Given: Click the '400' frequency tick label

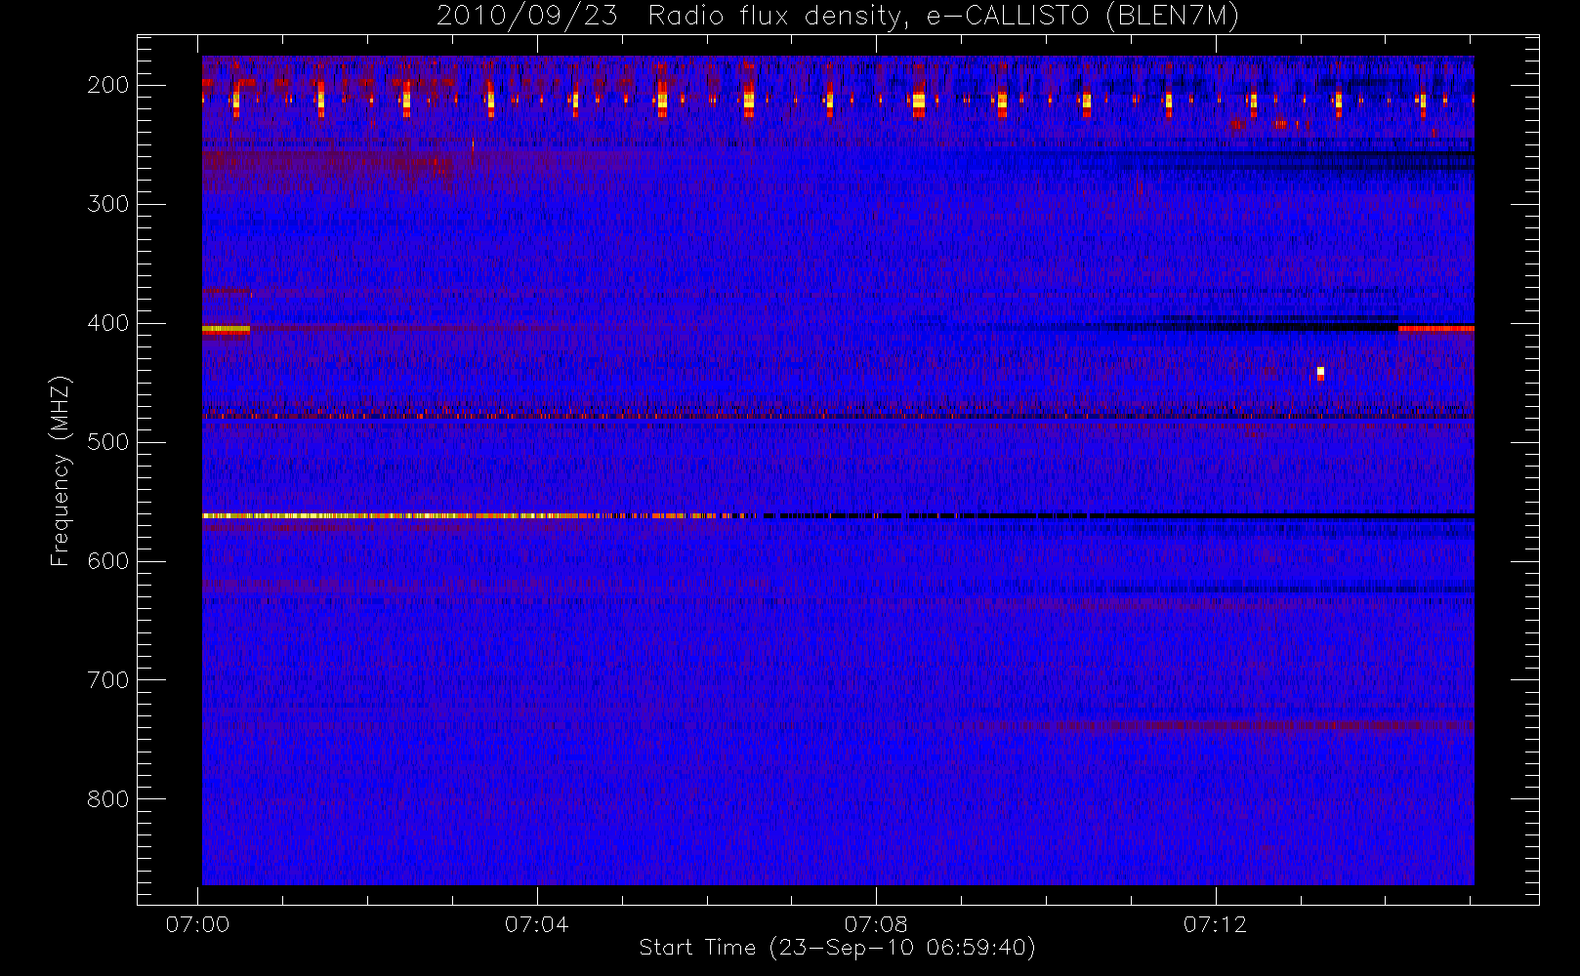Looking at the screenshot, I should click(x=107, y=323).
